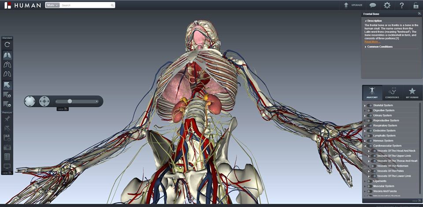Viewport: 423px width, 207px height.
Task: Click the Read More link
Action: (x=371, y=42)
